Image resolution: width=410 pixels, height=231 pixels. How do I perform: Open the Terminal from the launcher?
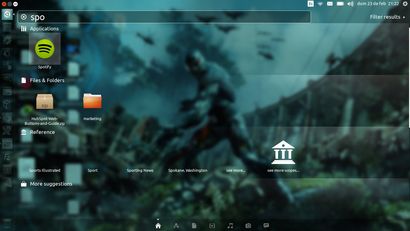pos(7,144)
